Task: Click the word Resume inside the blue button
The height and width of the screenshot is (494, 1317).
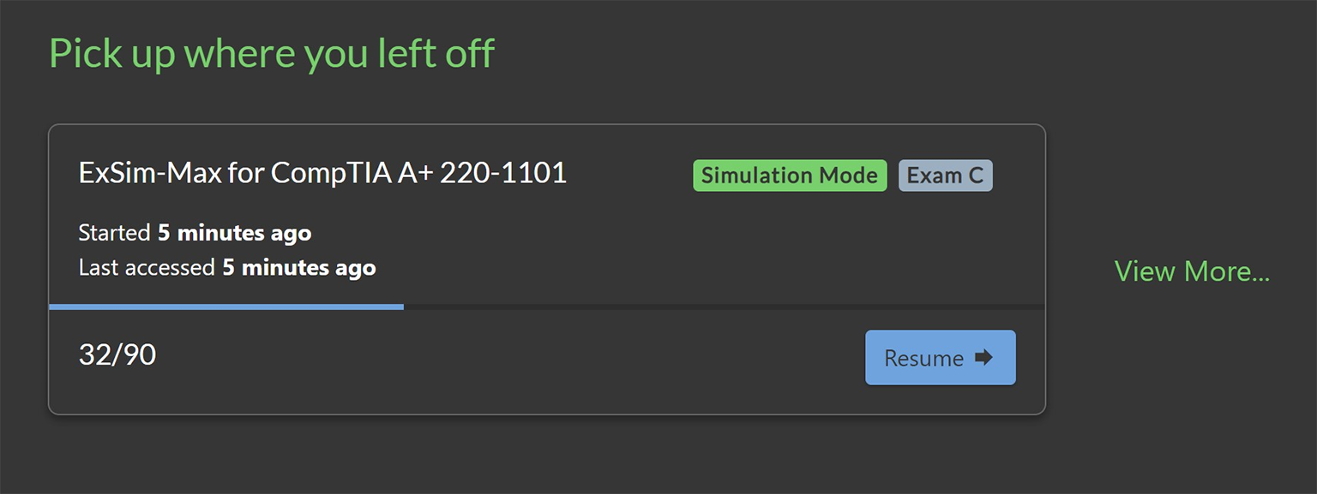Action: click(x=923, y=358)
